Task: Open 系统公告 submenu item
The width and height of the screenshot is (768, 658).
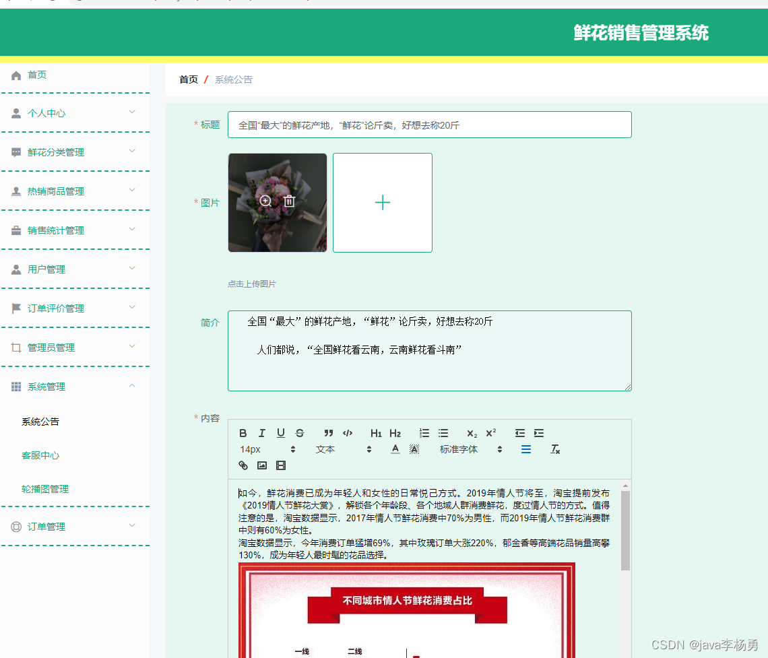Action: tap(40, 422)
